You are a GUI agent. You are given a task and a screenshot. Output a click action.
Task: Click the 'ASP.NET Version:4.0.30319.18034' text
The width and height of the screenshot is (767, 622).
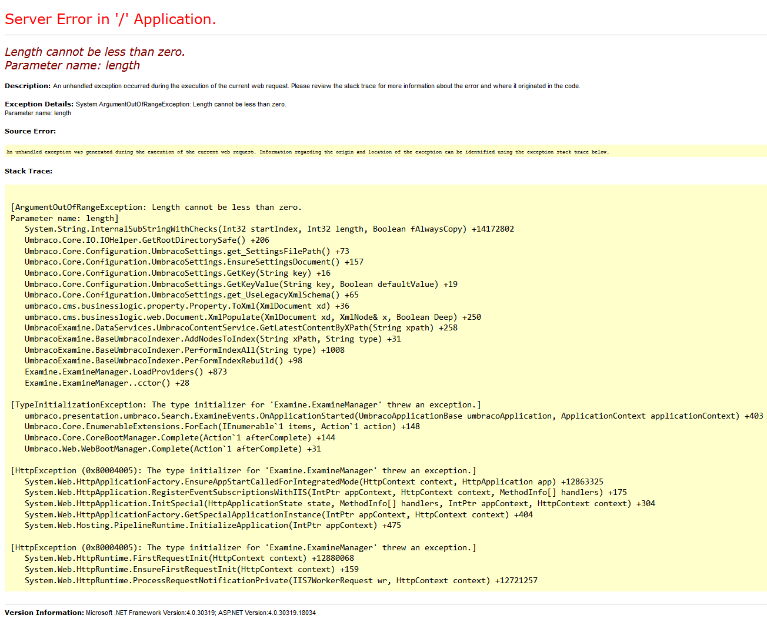pyautogui.click(x=267, y=613)
